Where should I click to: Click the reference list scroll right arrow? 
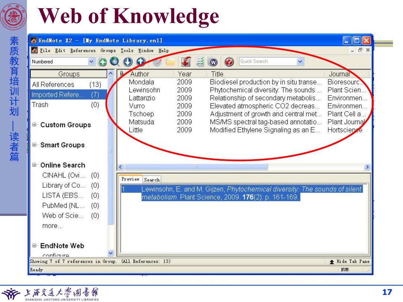(367, 167)
